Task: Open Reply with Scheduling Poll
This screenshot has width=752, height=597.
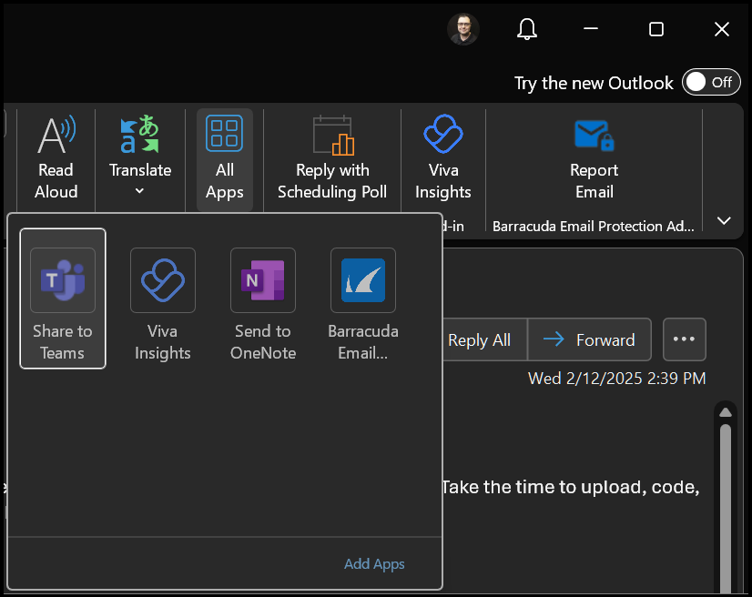Action: 332,158
